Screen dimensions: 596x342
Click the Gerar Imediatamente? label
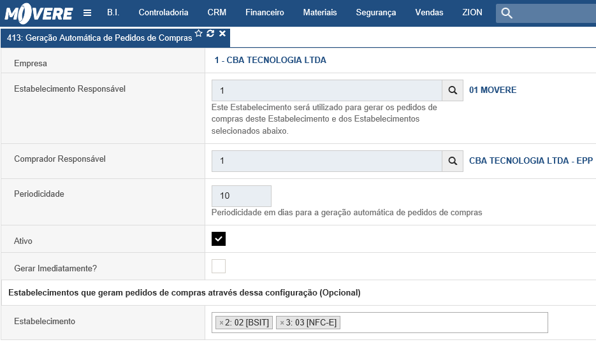(x=55, y=268)
